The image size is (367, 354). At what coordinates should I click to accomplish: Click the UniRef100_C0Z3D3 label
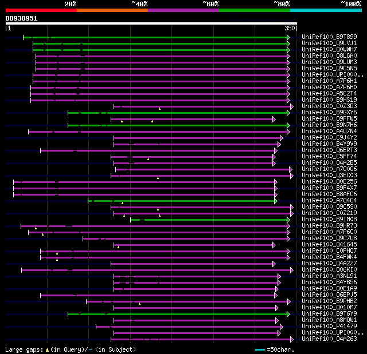point(329,106)
